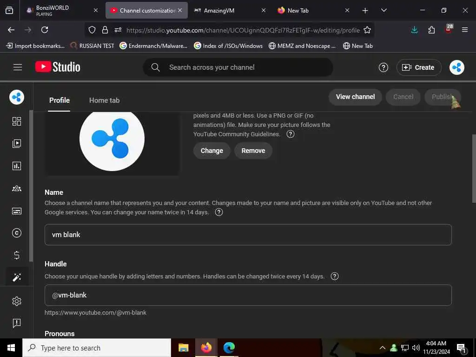
Task: Click the View channel button
Action: tap(355, 97)
